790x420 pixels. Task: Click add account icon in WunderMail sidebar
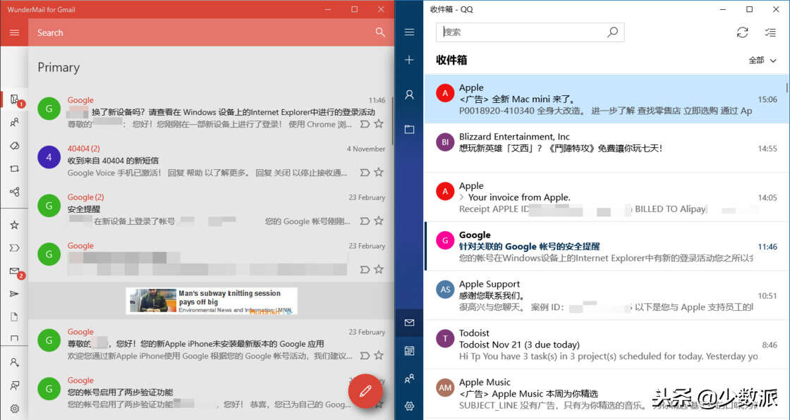(x=15, y=362)
